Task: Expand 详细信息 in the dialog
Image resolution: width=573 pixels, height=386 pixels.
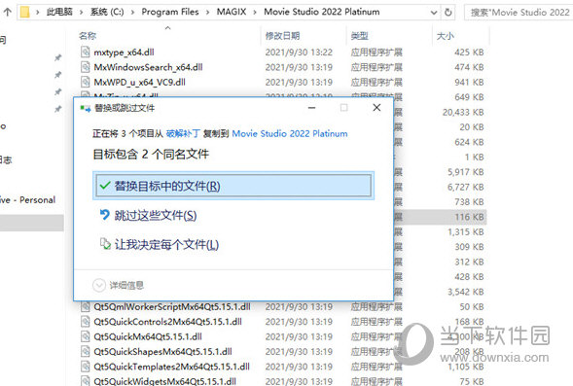Action: click(119, 285)
